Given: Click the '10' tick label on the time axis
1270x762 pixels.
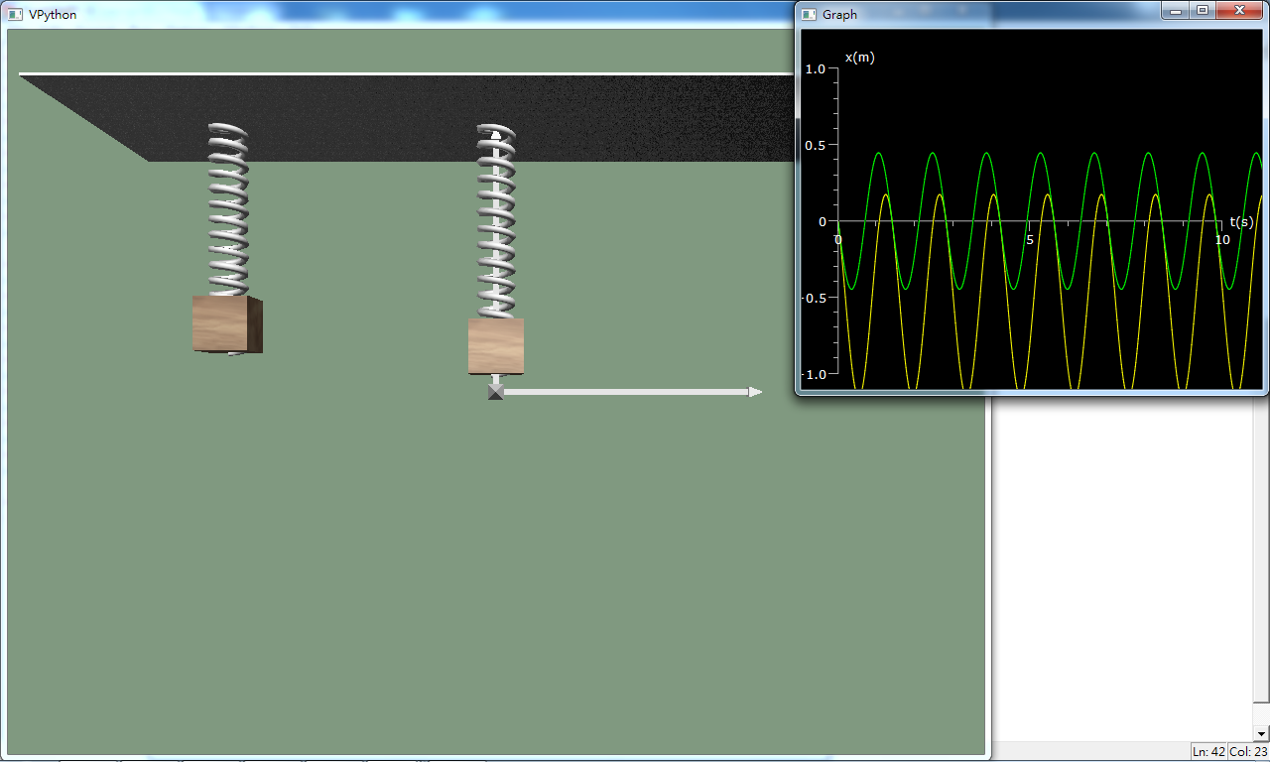Looking at the screenshot, I should pos(1222,240).
